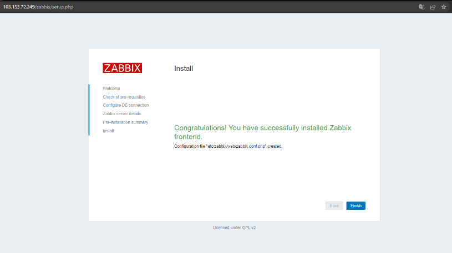
Task: Click the translate page icon in address bar
Action: pyautogui.click(x=421, y=7)
